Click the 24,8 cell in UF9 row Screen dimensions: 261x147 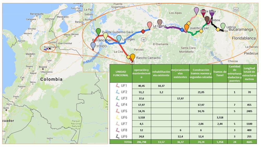(141, 136)
